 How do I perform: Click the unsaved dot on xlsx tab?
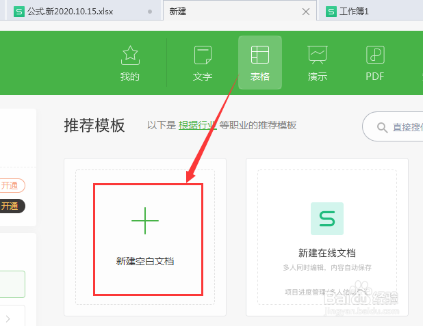(150, 12)
